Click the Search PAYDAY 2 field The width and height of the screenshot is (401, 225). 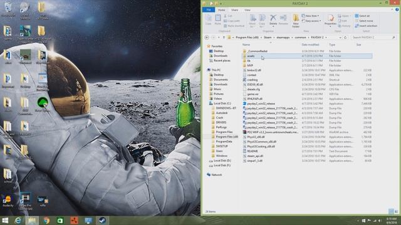click(373, 37)
